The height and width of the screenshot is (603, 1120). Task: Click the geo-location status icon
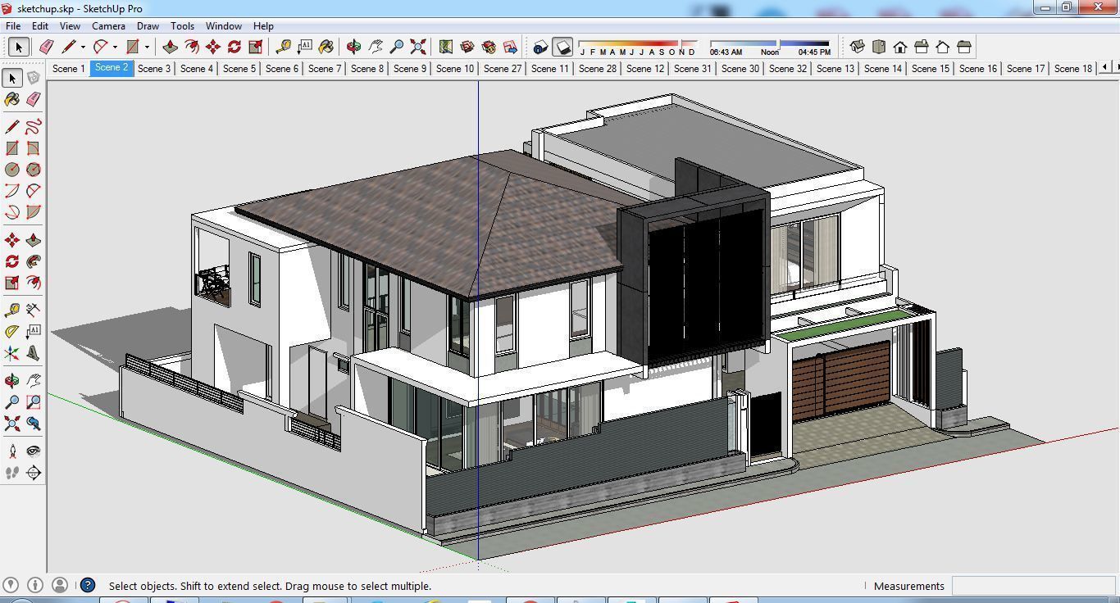11,585
